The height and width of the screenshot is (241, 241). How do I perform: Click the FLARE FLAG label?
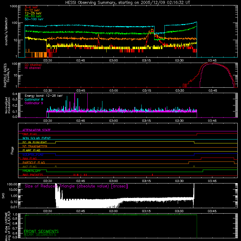coord(31,150)
